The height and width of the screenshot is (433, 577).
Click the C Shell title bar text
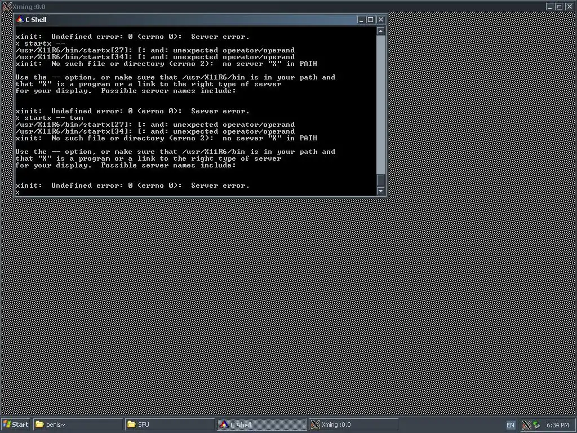point(36,20)
